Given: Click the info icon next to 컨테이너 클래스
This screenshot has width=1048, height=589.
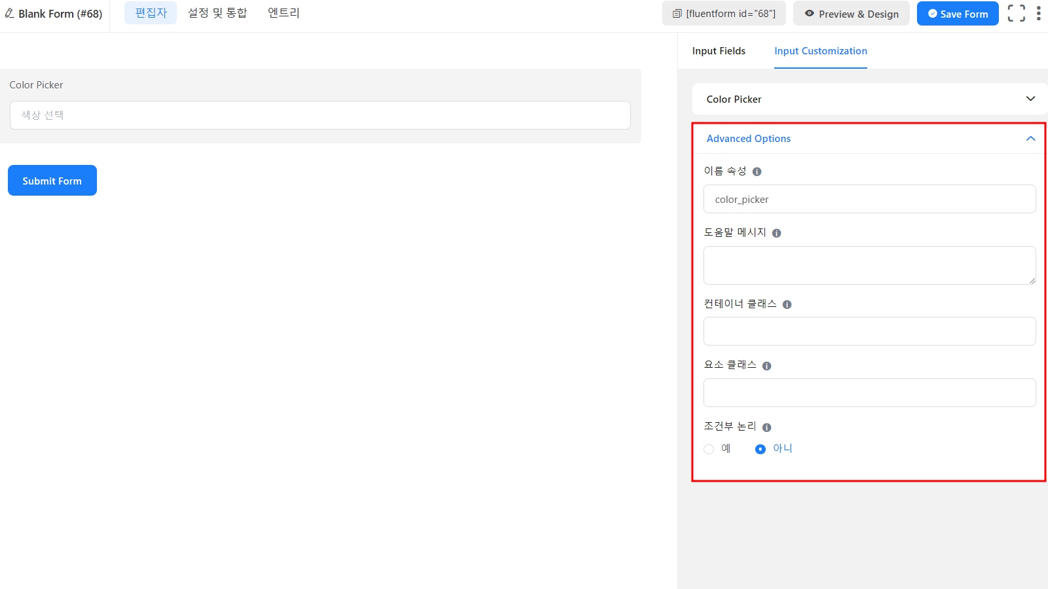Looking at the screenshot, I should (x=787, y=304).
